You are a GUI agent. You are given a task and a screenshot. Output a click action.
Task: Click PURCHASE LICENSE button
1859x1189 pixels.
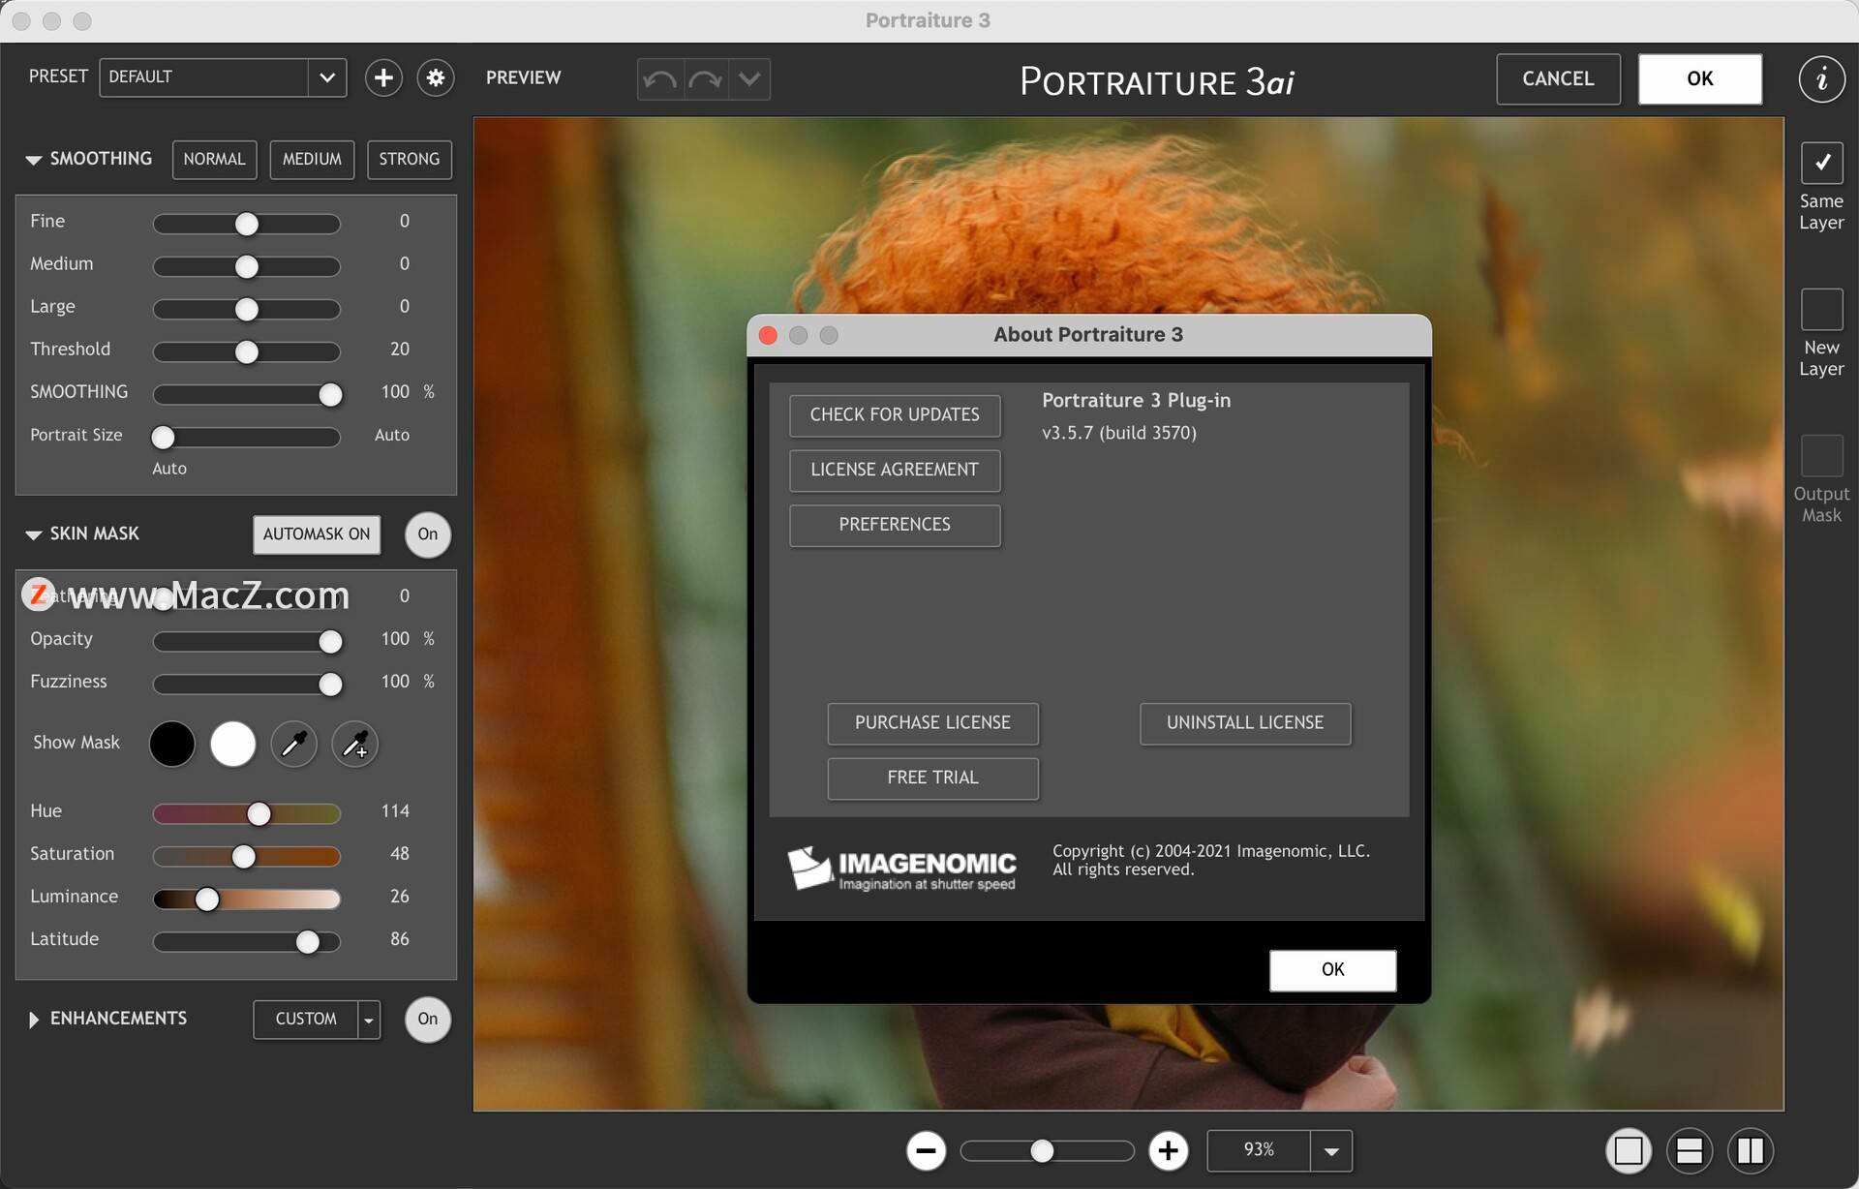pos(932,723)
